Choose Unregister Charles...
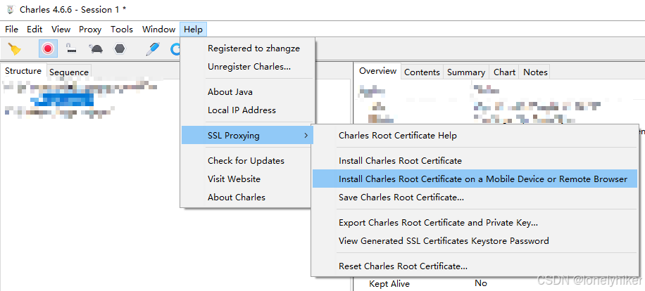The width and height of the screenshot is (645, 291). coord(248,67)
